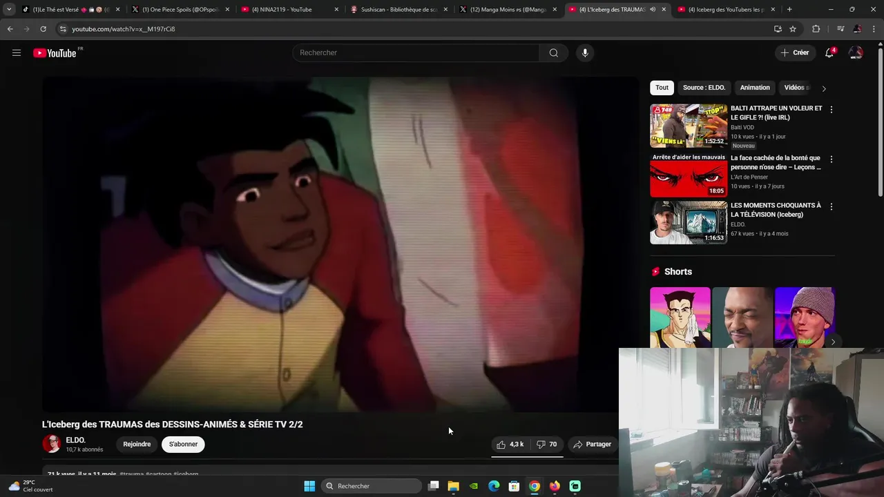Open La face cachée de la bonté title
884x497 pixels.
(776, 162)
